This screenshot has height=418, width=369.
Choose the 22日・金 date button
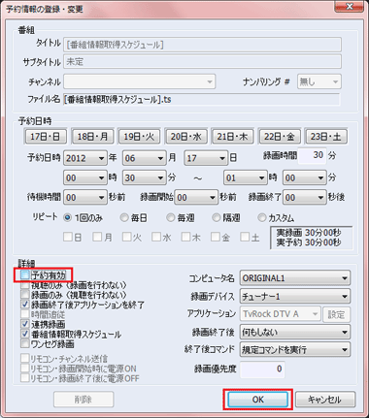[x=280, y=137]
